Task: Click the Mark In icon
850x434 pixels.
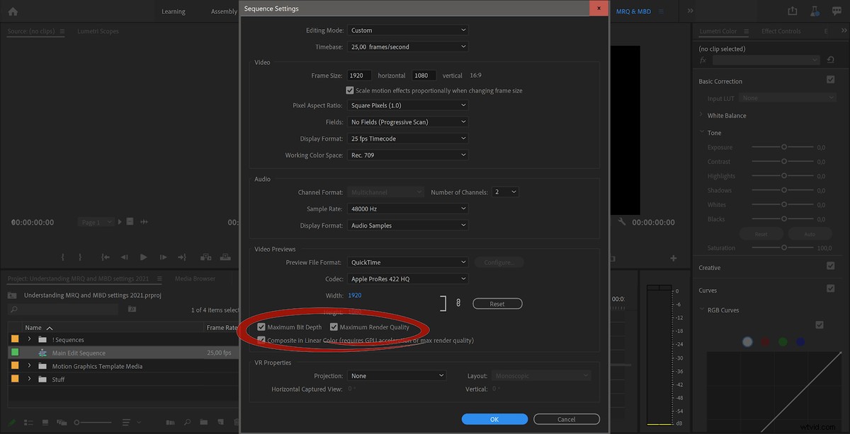Action: point(62,257)
